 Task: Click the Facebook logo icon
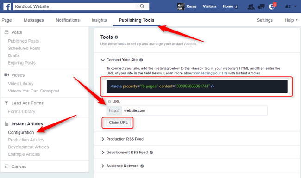7,6
